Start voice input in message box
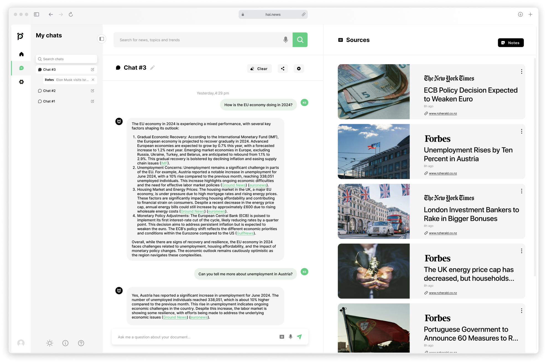547x363 pixels. point(291,337)
